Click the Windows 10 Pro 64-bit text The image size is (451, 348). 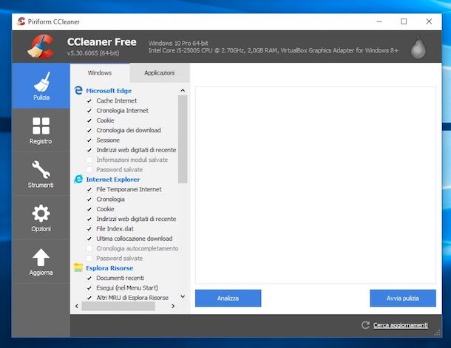click(178, 43)
